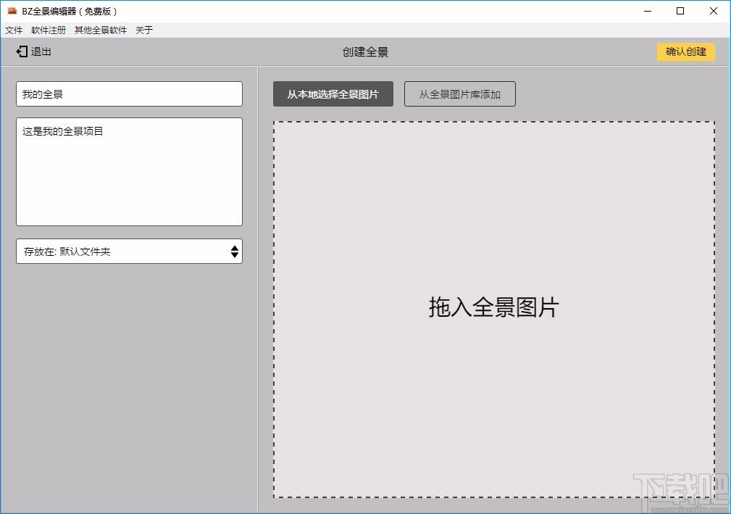Minimize the BZ全景编辑器 window
This screenshot has width=731, height=514.
click(648, 11)
